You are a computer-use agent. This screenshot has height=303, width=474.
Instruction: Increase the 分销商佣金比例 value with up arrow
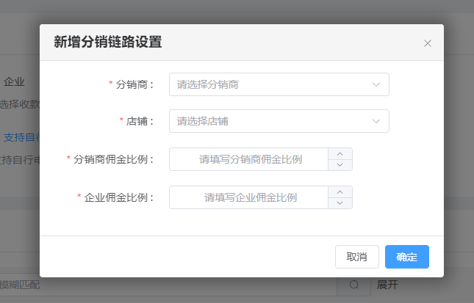[x=340, y=154]
